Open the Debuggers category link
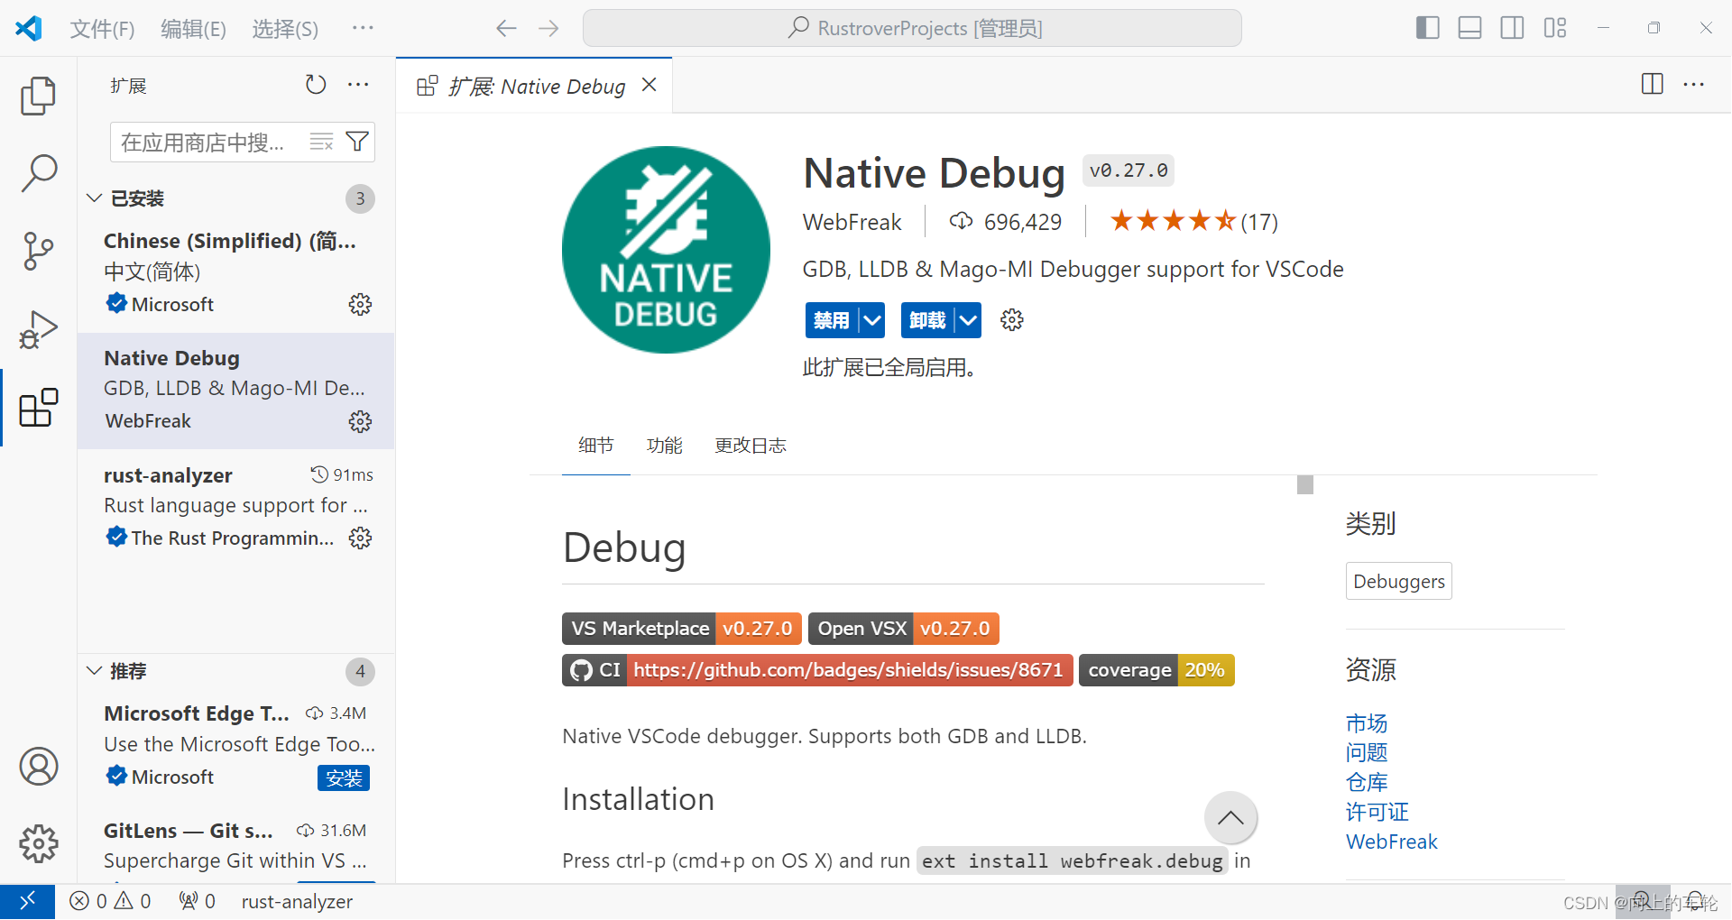The image size is (1732, 920). pyautogui.click(x=1398, y=581)
